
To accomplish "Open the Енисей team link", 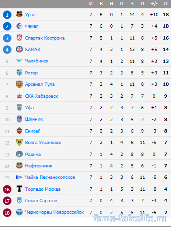I will coord(32,131).
